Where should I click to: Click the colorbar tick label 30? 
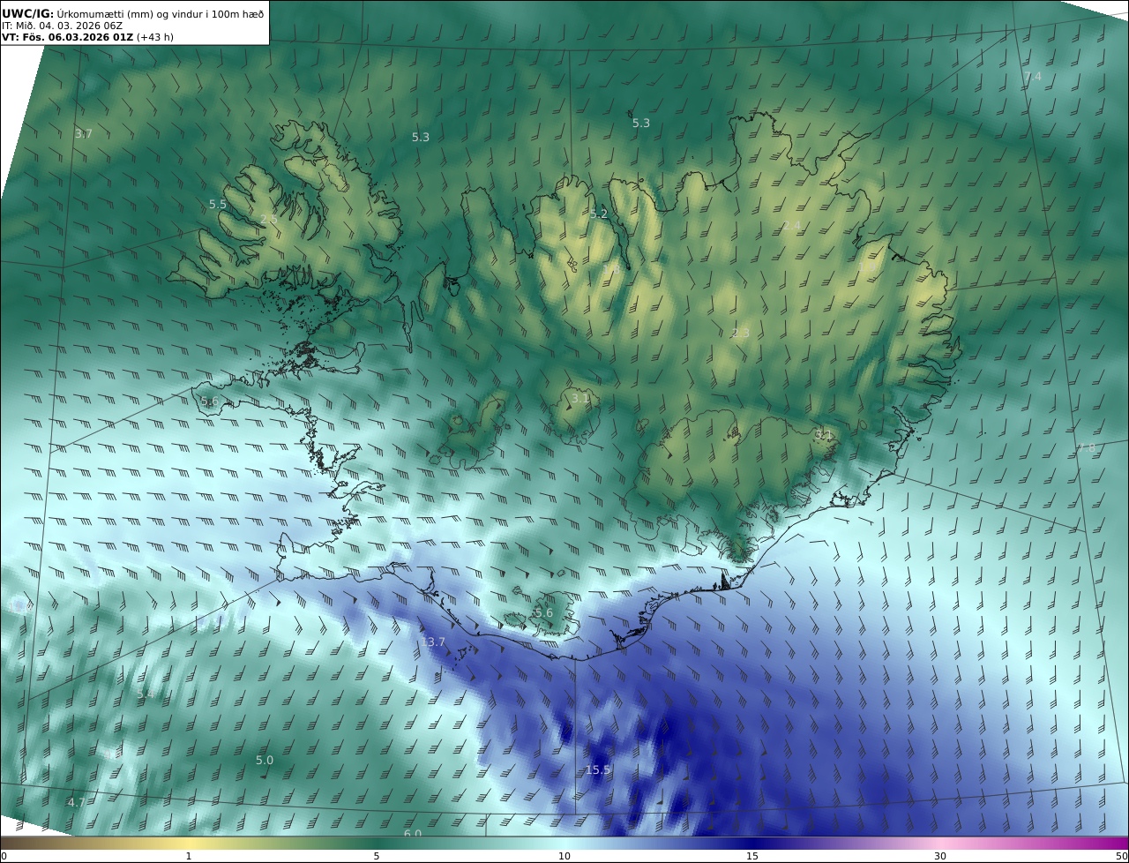click(940, 856)
